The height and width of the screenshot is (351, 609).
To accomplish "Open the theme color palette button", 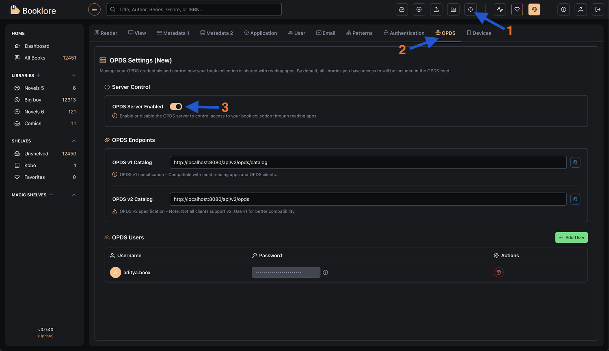I will point(534,9).
